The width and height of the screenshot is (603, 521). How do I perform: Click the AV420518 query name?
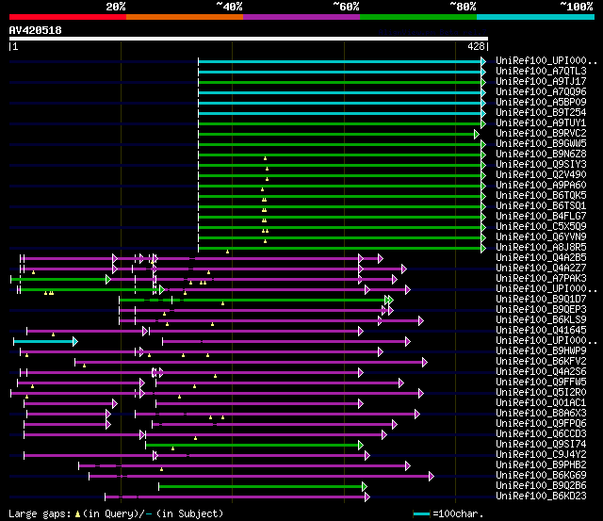pos(36,30)
